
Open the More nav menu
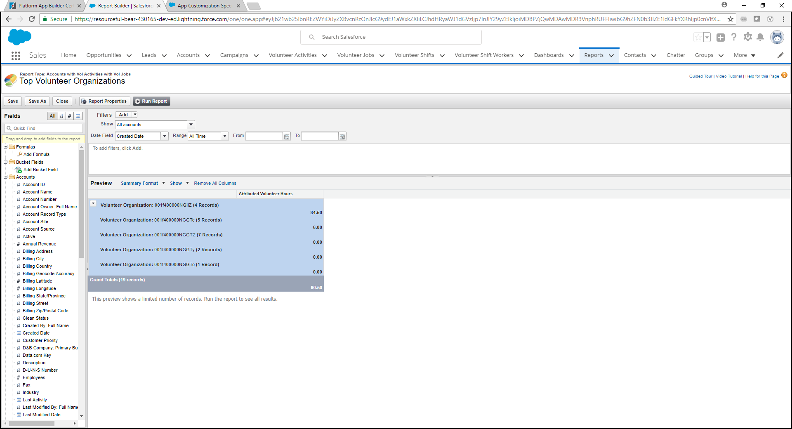tap(745, 55)
